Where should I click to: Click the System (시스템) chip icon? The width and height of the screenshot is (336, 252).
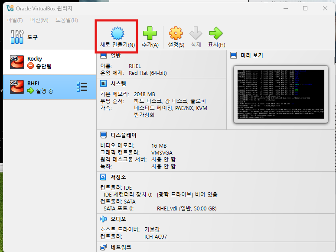point(104,84)
